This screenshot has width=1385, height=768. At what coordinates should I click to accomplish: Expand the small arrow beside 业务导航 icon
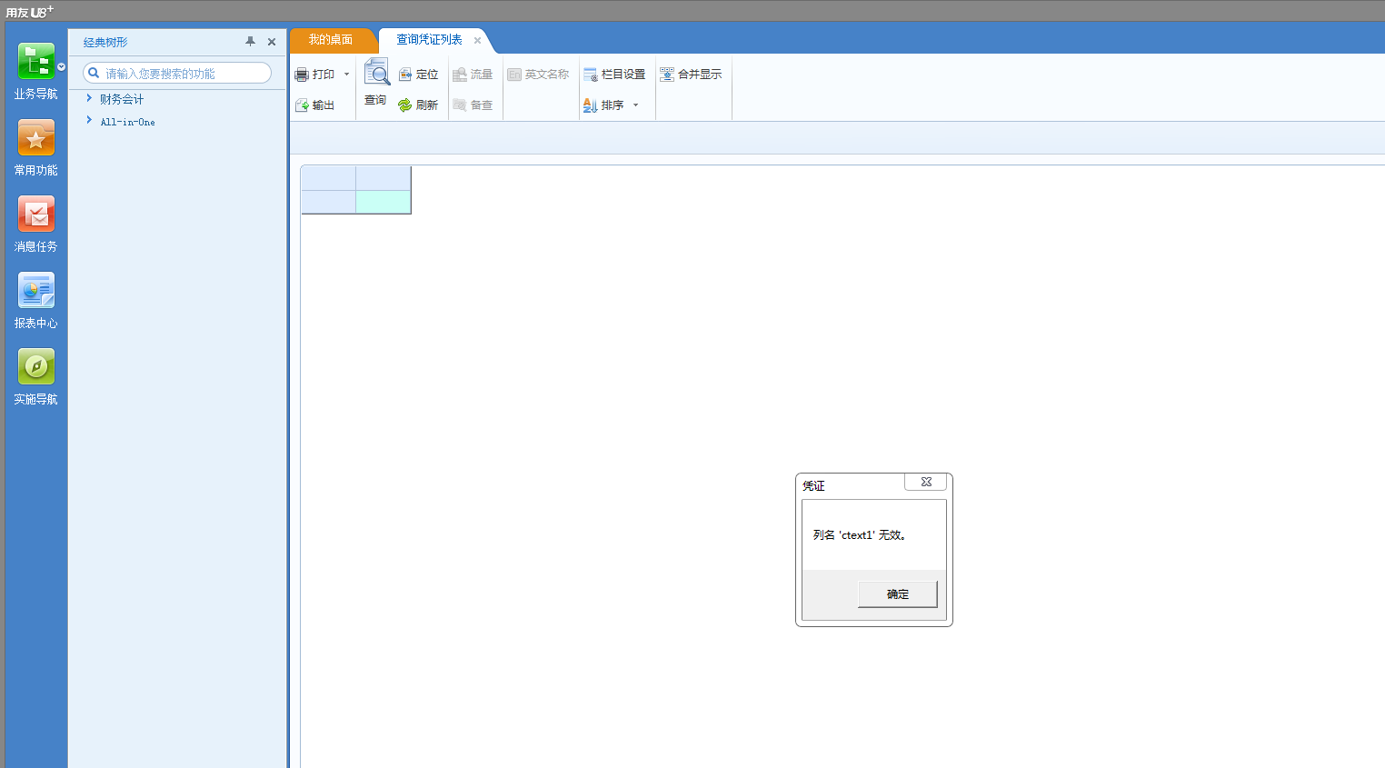pyautogui.click(x=62, y=67)
